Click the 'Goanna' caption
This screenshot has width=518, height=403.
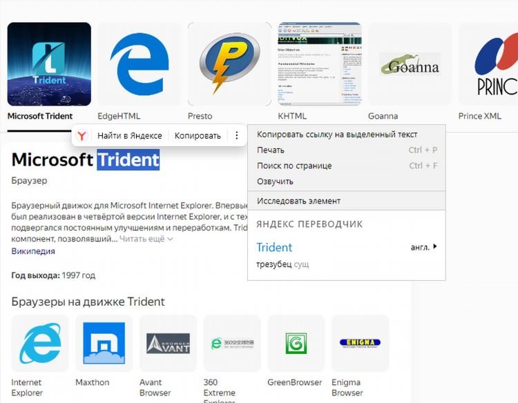click(383, 116)
